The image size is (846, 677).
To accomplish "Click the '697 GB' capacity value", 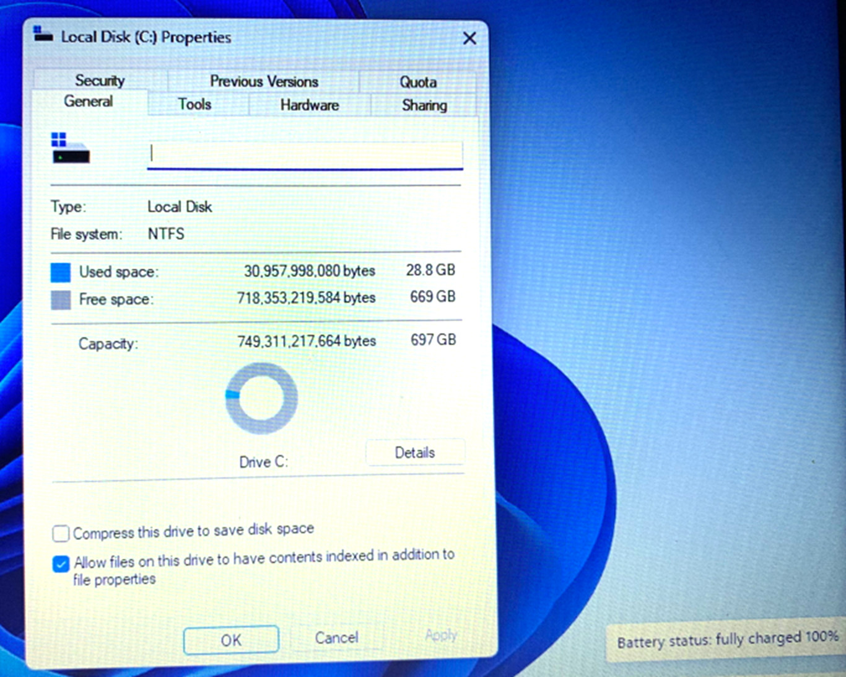I will [x=434, y=339].
